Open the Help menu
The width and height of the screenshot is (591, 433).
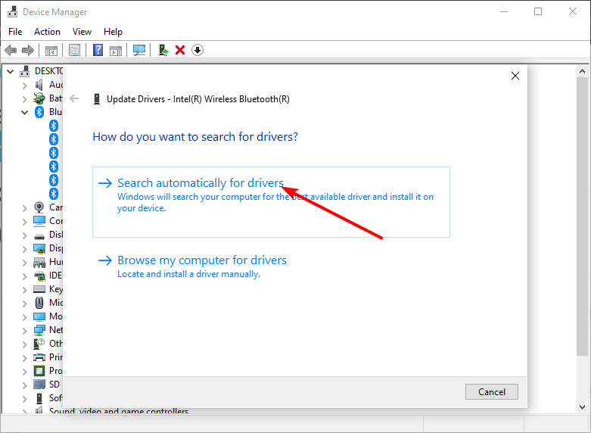[x=113, y=32]
